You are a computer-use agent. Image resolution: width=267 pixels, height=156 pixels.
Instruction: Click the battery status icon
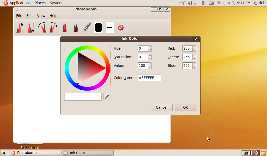point(203,3)
